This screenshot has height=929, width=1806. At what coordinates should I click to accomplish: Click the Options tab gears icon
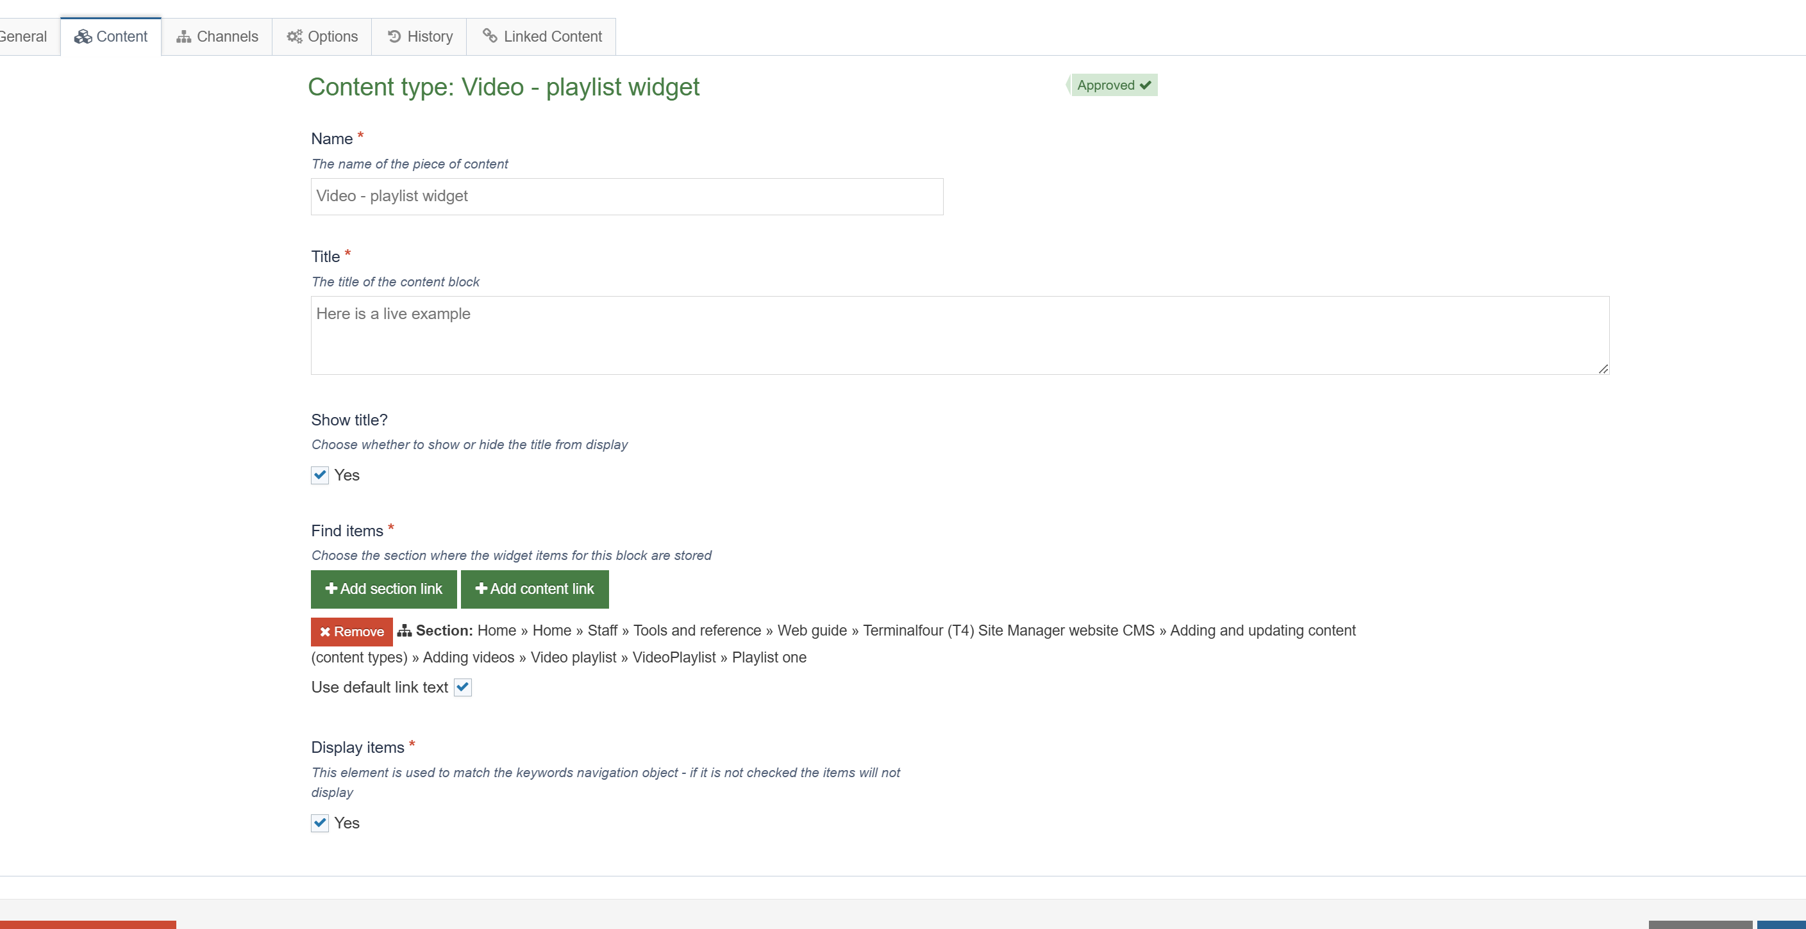point(294,37)
